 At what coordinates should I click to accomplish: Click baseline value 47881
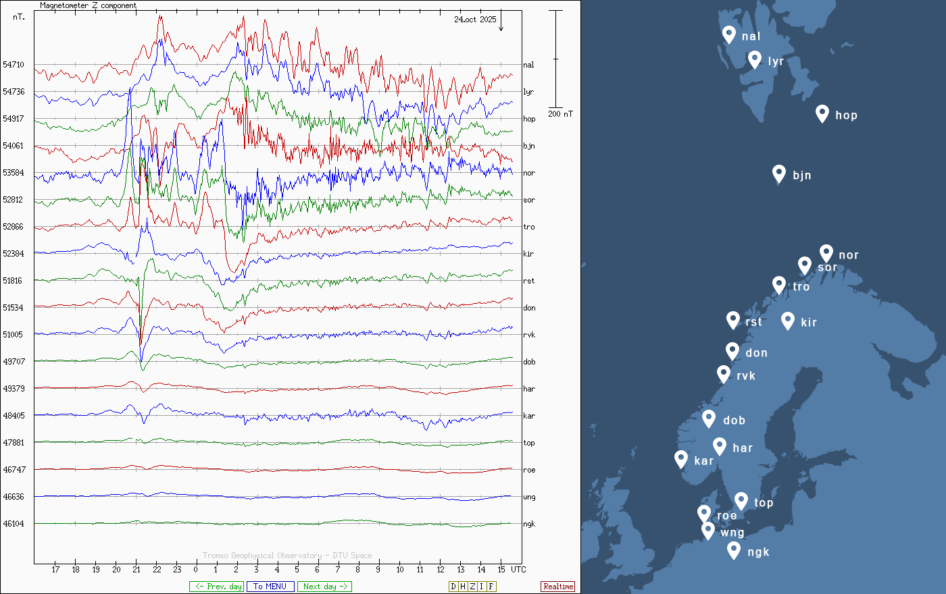[13, 443]
